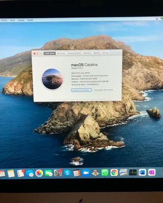Open the Janela menu
Image resolution: width=163 pixels, height=203 pixels.
click(21, 20)
